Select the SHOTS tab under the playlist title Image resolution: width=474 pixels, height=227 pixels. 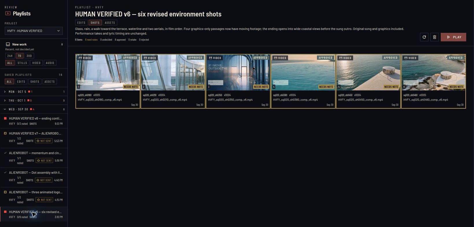(95, 23)
